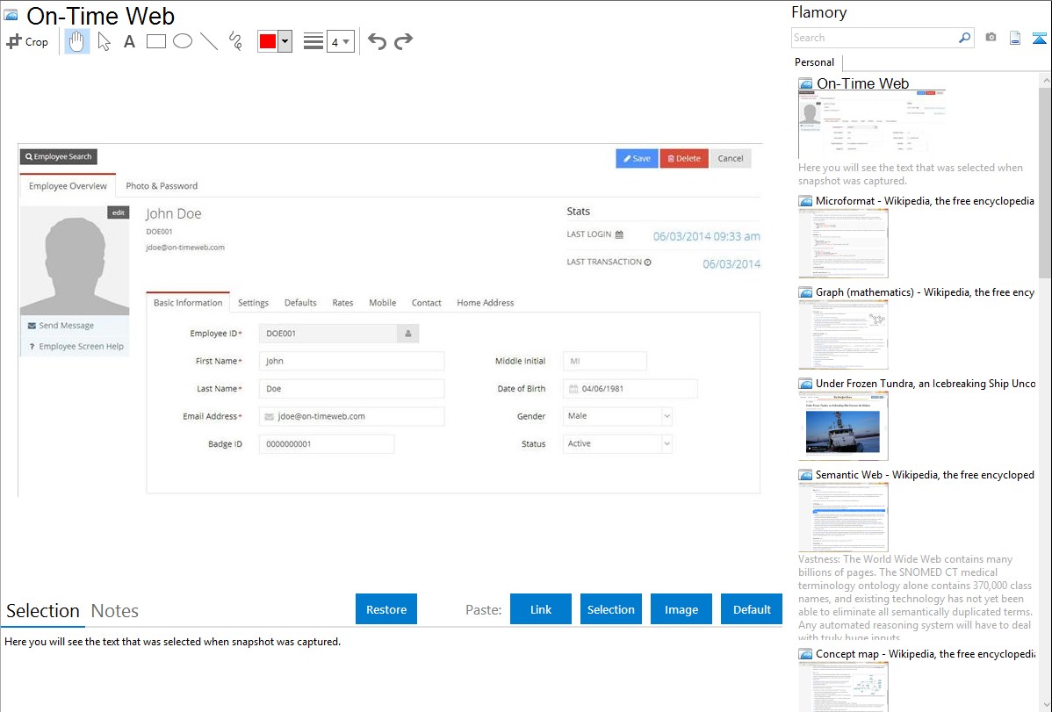Select the arrow pointer tool
The height and width of the screenshot is (712, 1052).
[104, 41]
